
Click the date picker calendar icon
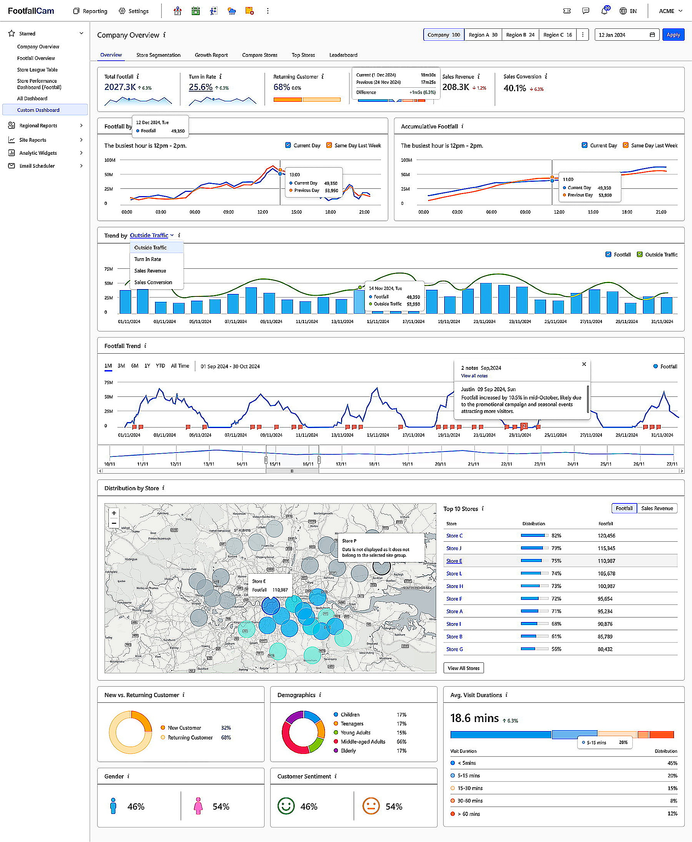pos(652,35)
